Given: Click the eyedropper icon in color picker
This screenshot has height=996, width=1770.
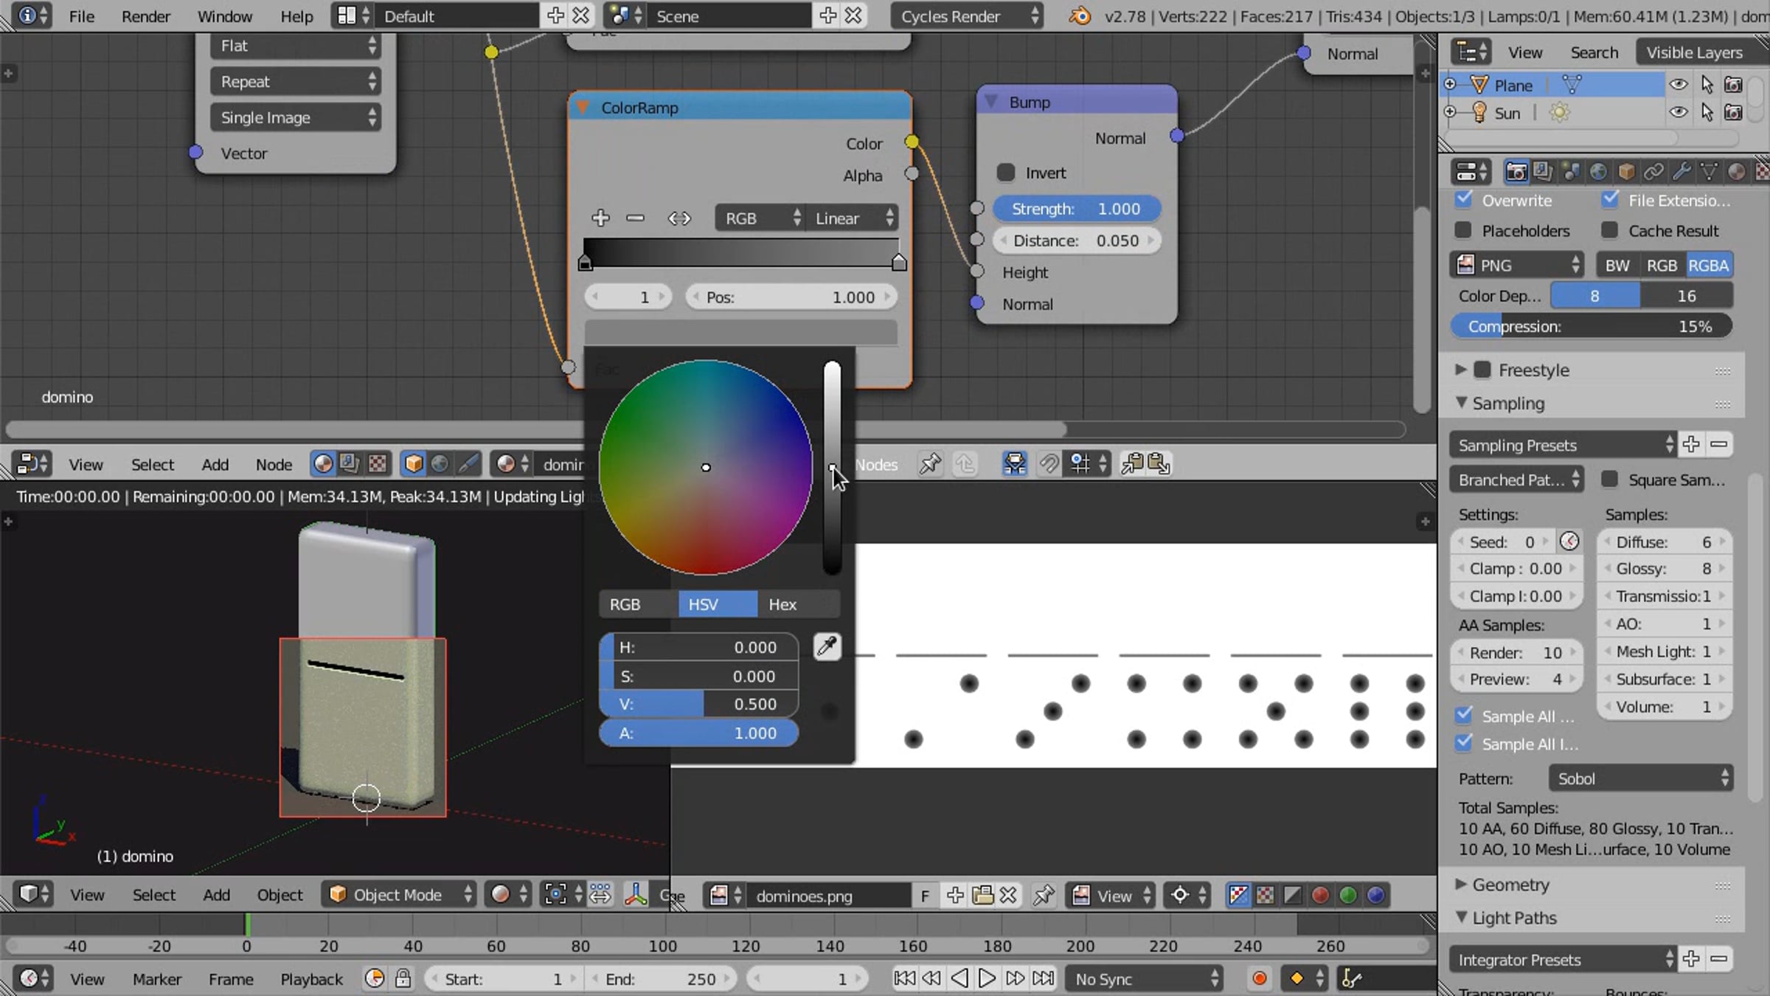Looking at the screenshot, I should (827, 647).
